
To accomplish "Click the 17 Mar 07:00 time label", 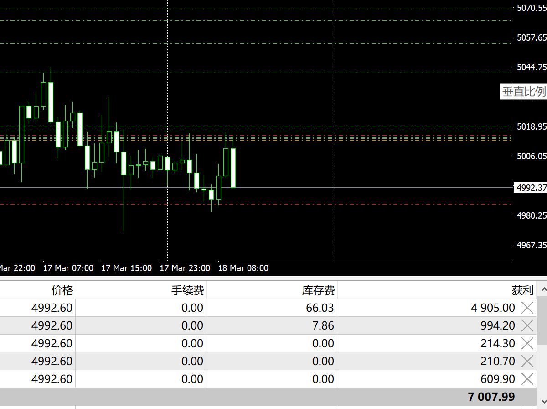I will [x=68, y=268].
